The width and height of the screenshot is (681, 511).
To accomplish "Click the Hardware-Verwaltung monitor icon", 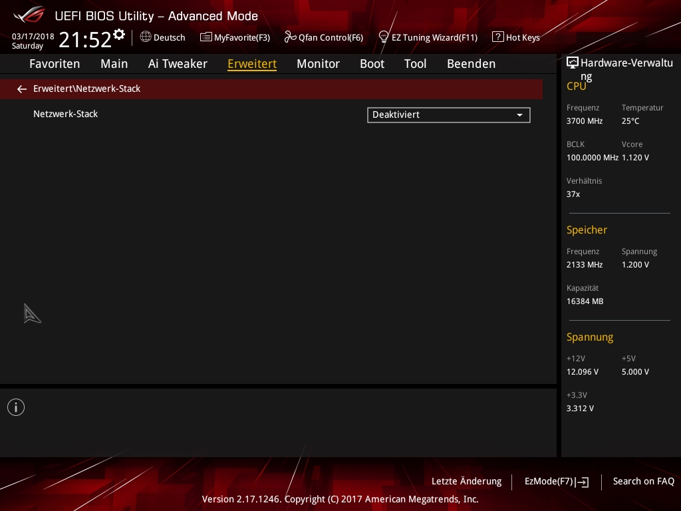I will (572, 63).
